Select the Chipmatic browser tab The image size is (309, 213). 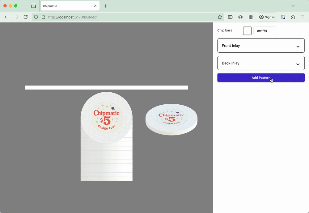coord(70,6)
